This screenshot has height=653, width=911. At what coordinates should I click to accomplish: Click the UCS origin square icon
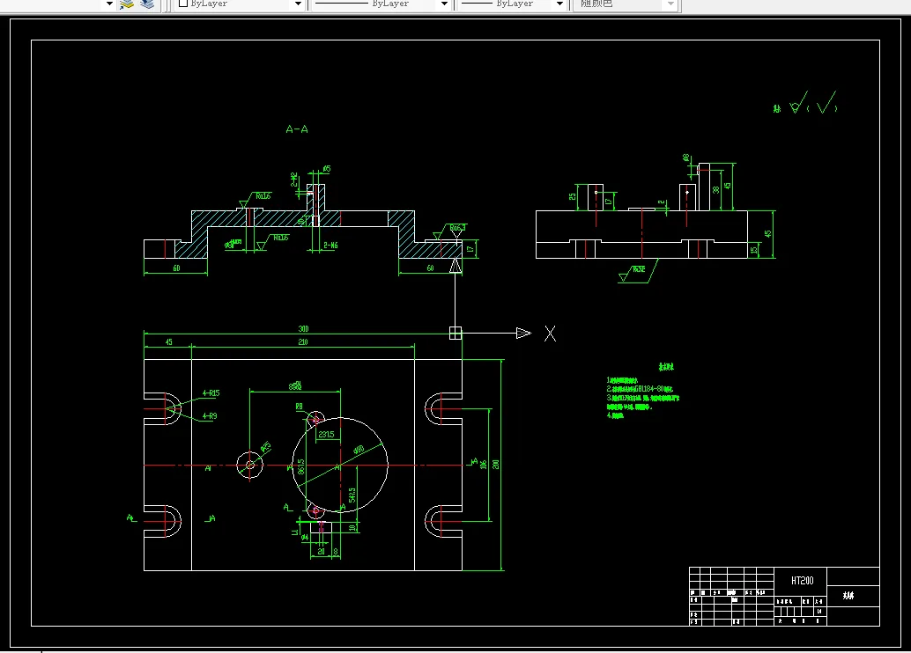click(455, 333)
